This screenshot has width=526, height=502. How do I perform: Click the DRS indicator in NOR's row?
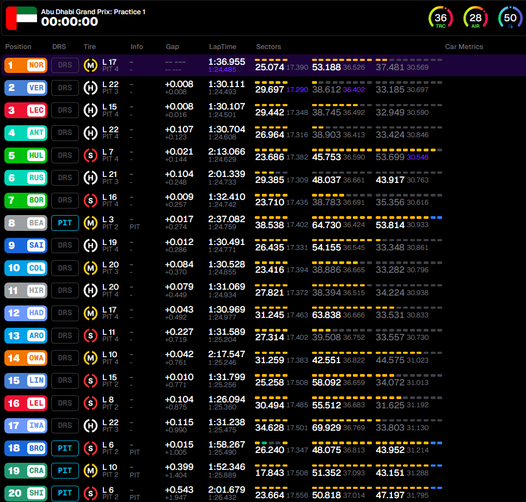coord(65,65)
